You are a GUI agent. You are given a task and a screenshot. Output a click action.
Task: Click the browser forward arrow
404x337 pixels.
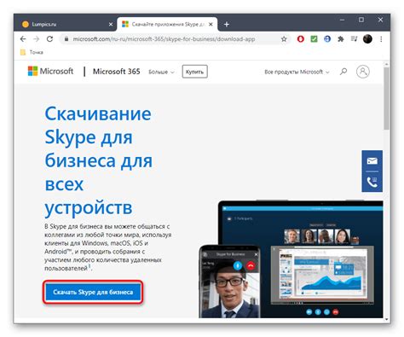coord(37,39)
